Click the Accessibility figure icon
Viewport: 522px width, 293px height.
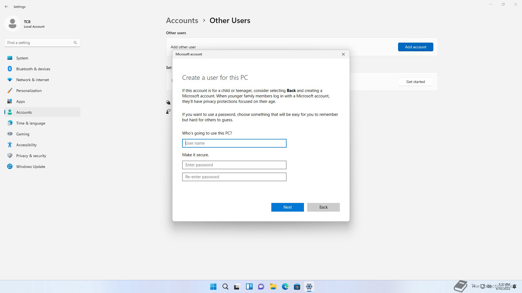pos(10,145)
